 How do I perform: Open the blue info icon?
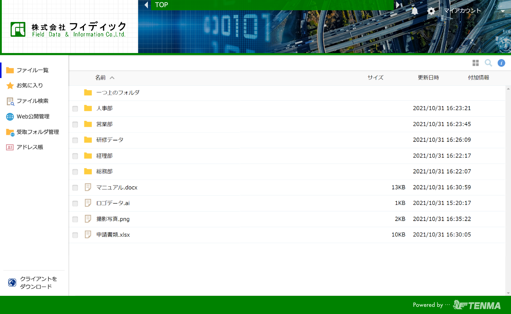coord(501,63)
